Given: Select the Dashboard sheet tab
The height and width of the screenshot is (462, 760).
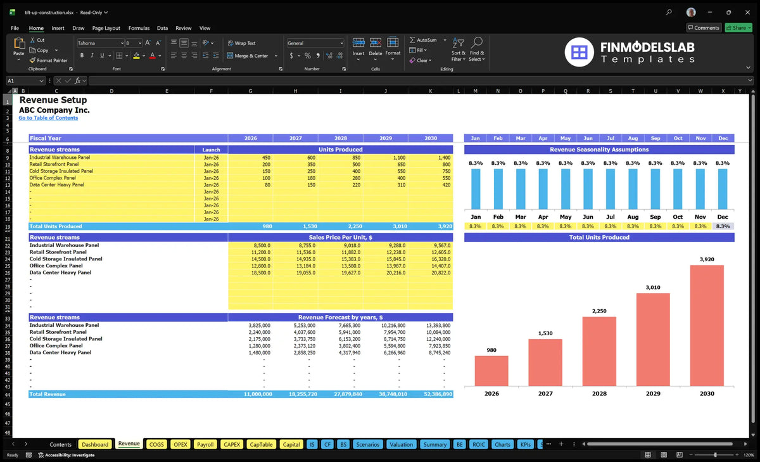Looking at the screenshot, I should coord(95,444).
